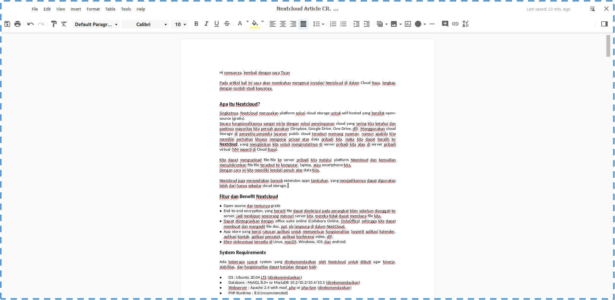
Task: Activate the clone formatting paintbrush
Action: pos(54,24)
